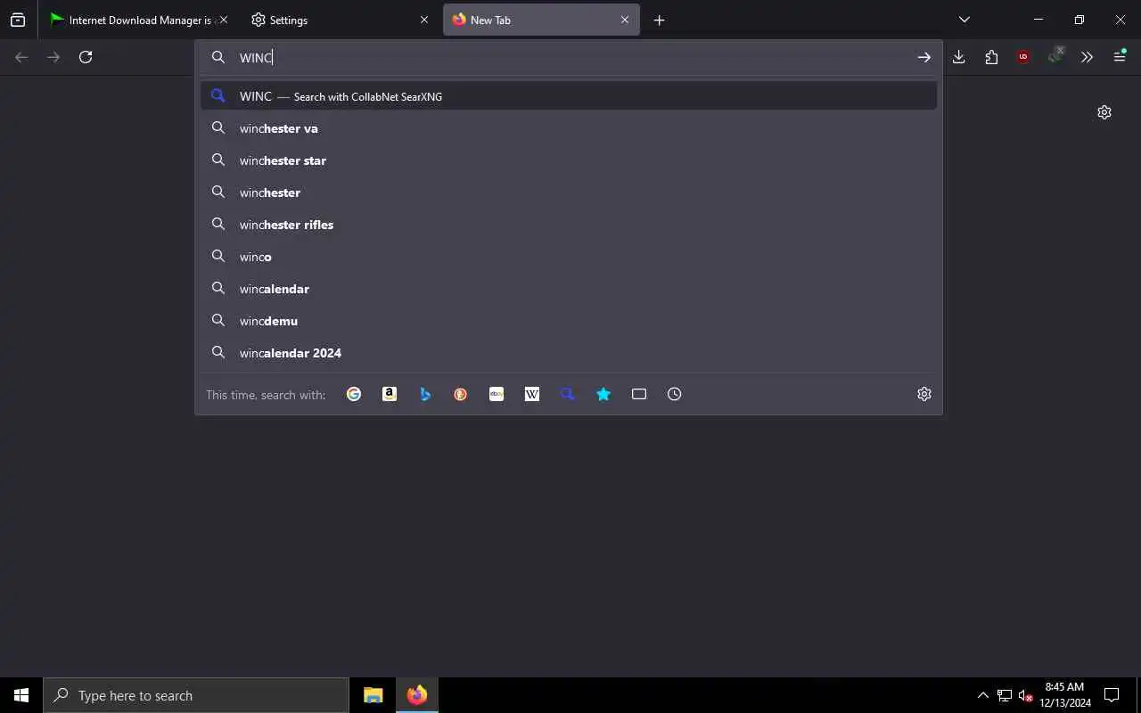
Task: Open the Windows Start menu
Action: pyautogui.click(x=21, y=695)
